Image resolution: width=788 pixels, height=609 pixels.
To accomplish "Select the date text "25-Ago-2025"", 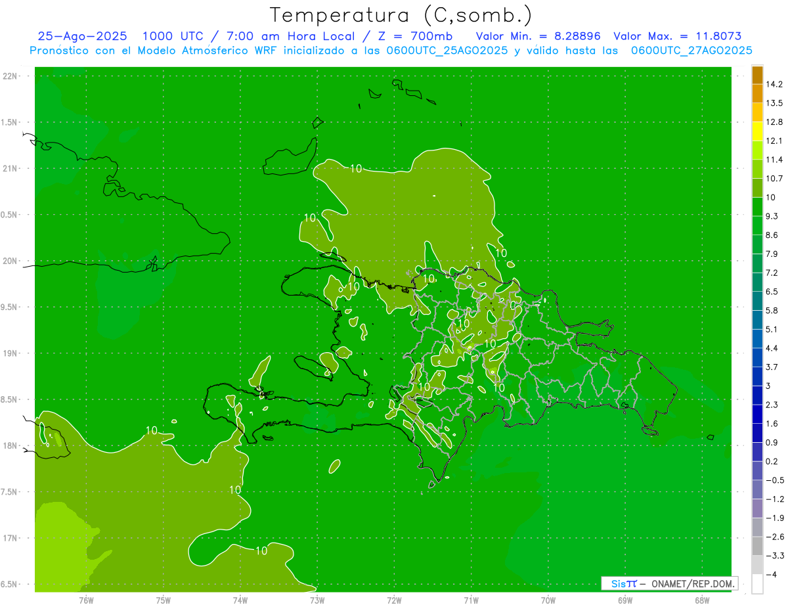I will click(82, 37).
